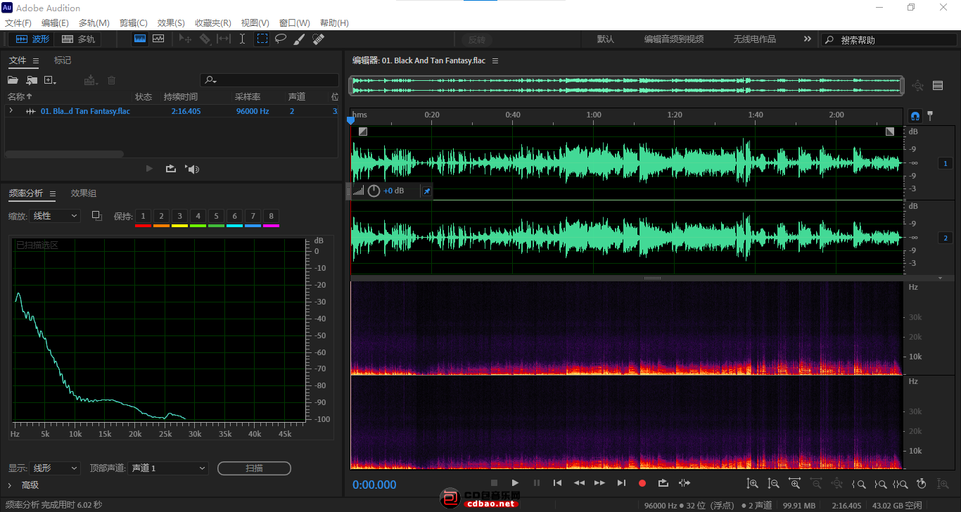Click Loop Playback in Files panel
The height and width of the screenshot is (512, 961).
170,169
